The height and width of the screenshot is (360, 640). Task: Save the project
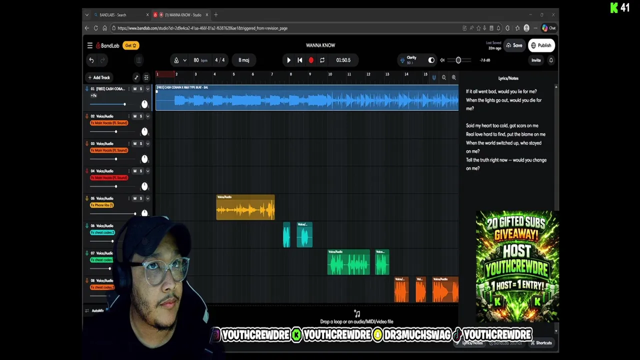[514, 45]
